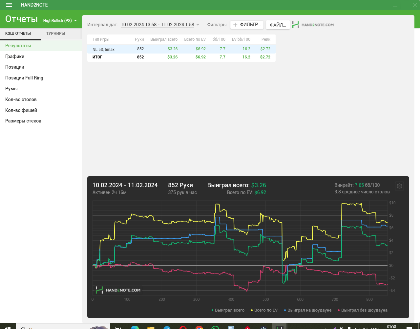Click the 375 рук в час text

pos(182,192)
